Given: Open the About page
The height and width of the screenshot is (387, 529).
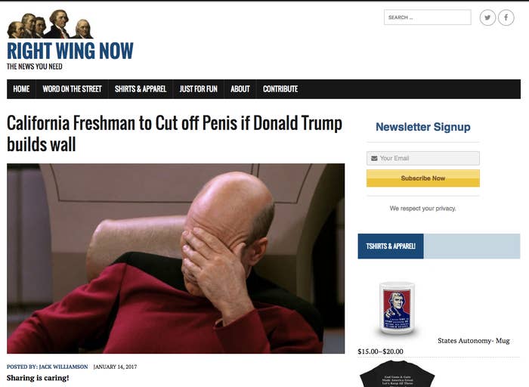Looking at the screenshot, I should pyautogui.click(x=240, y=89).
